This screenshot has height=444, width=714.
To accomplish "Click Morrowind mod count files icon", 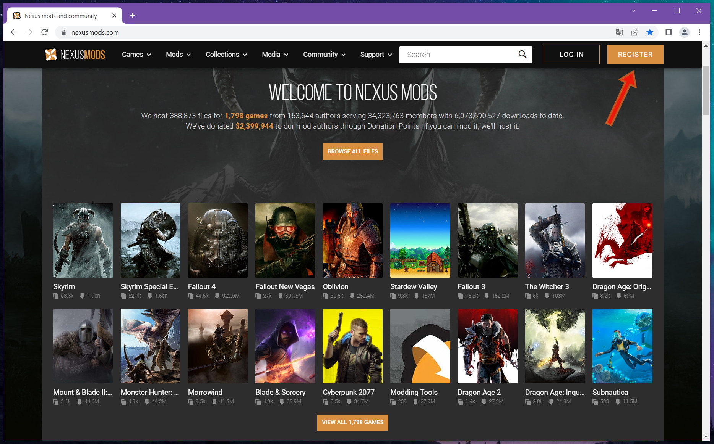I will tap(191, 402).
